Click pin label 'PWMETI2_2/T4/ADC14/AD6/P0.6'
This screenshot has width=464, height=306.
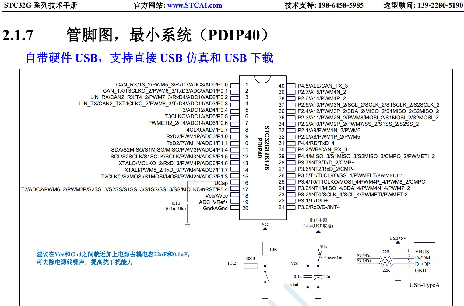coord(188,123)
